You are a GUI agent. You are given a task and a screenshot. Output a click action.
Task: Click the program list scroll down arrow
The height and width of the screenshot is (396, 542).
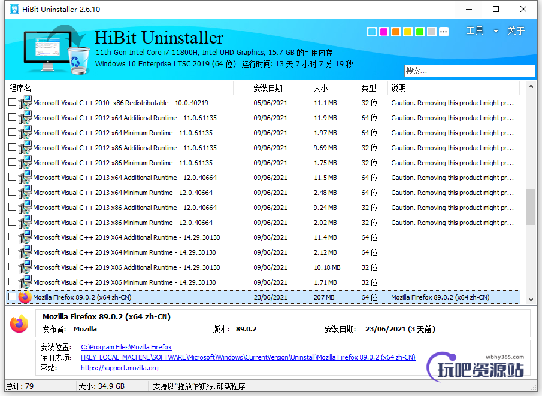click(531, 299)
